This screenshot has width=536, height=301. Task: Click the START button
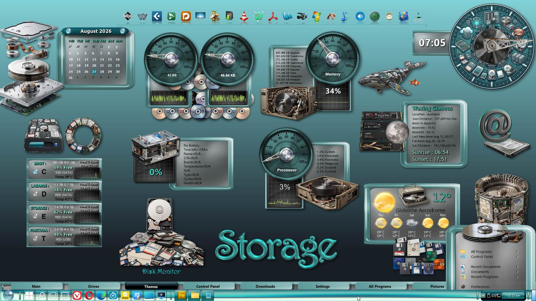[8, 295]
